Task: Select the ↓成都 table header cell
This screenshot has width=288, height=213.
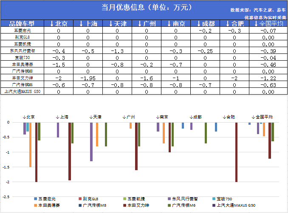Action: point(205,23)
